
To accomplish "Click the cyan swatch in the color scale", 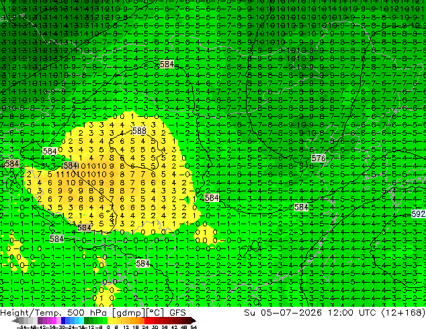I will pyautogui.click(x=81, y=321).
